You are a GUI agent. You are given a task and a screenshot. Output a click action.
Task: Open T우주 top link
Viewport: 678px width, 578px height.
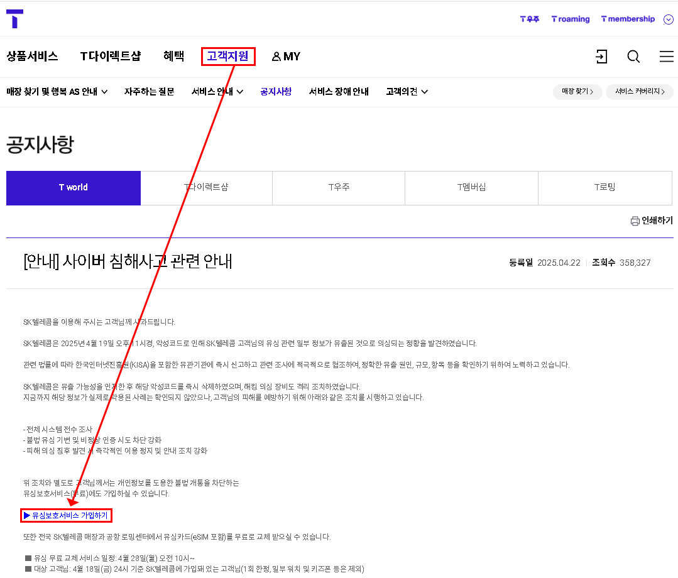pyautogui.click(x=529, y=19)
